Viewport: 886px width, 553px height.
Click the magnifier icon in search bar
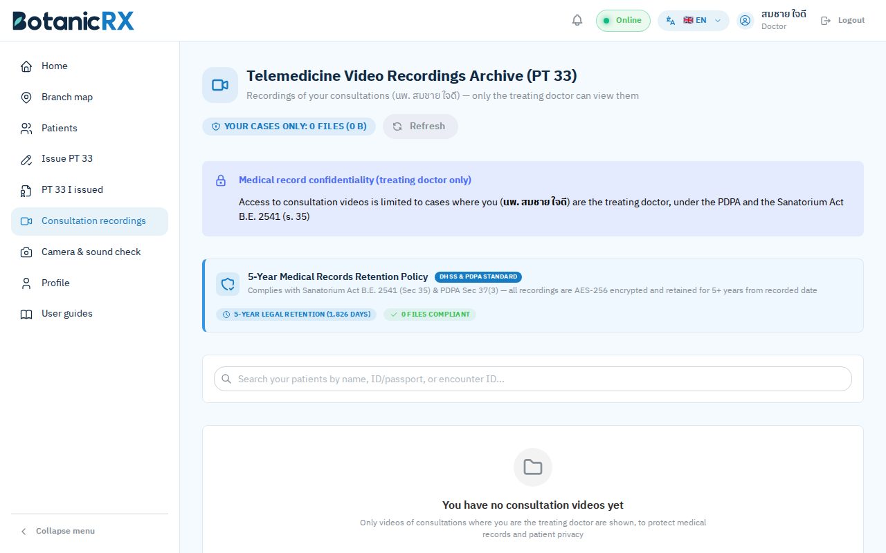point(226,379)
